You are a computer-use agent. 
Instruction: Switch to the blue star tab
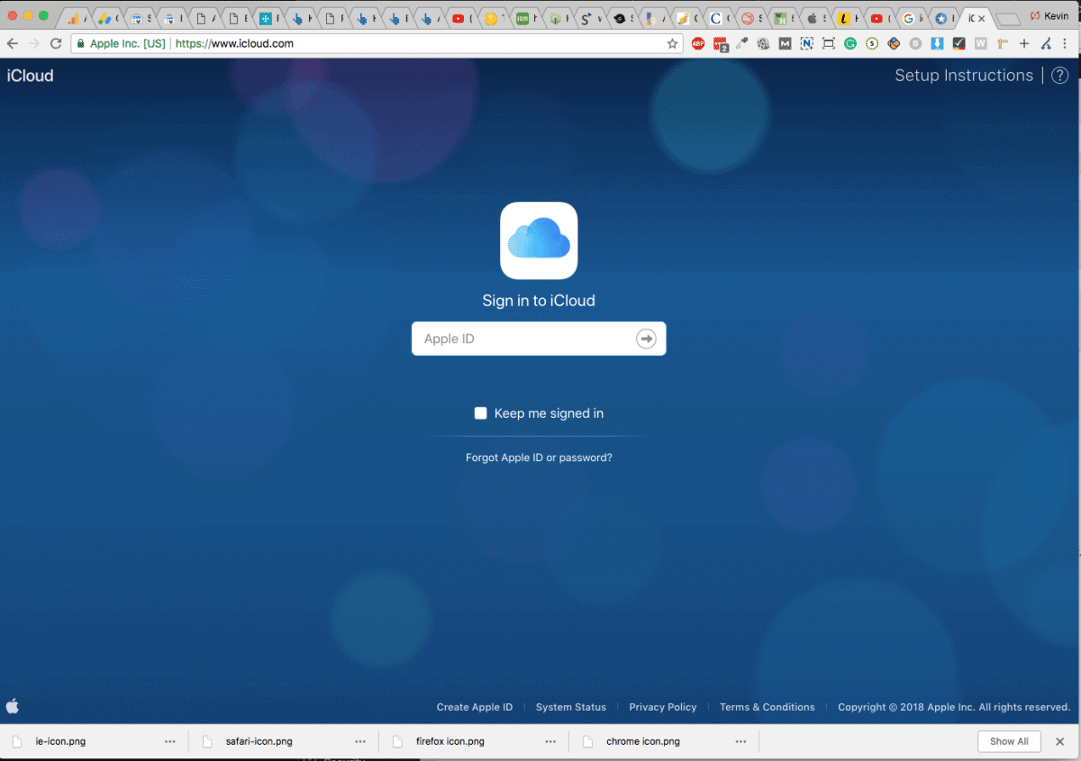click(943, 18)
